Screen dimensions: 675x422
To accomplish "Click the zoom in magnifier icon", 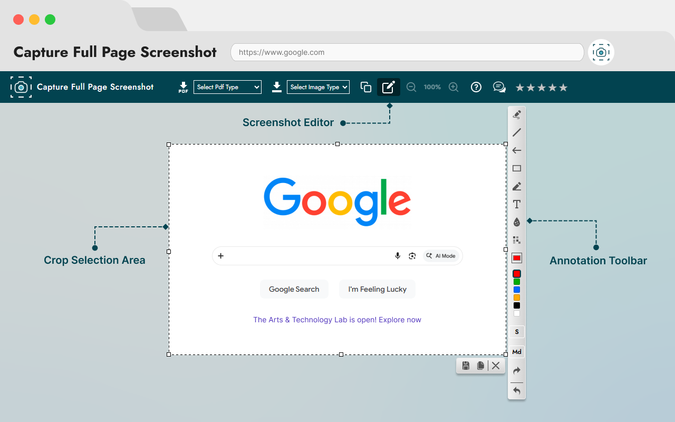I will pyautogui.click(x=454, y=87).
